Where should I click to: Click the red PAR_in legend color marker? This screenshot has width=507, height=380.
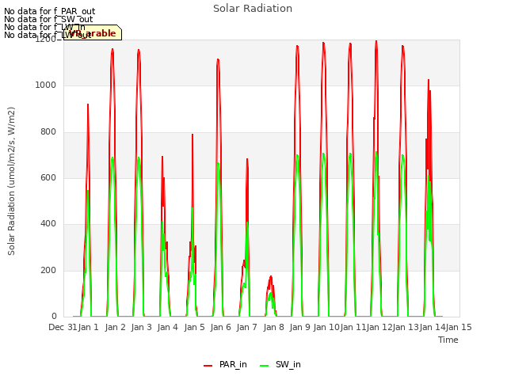(x=208, y=366)
